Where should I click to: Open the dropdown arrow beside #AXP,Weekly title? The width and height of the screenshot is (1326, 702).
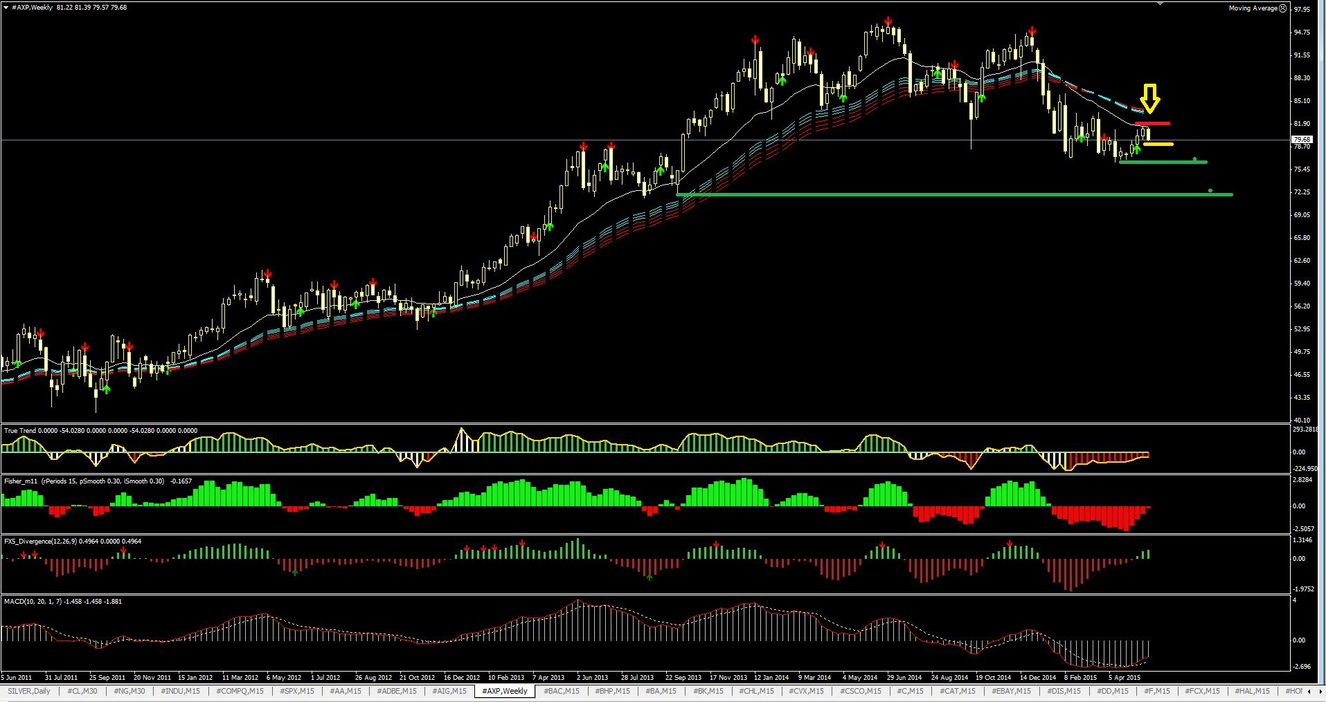pos(6,7)
